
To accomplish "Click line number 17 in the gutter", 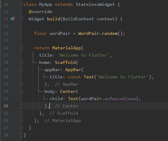I will coord(6,55).
